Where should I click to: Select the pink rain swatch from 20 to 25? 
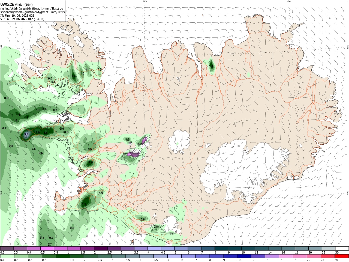[x=314, y=256]
